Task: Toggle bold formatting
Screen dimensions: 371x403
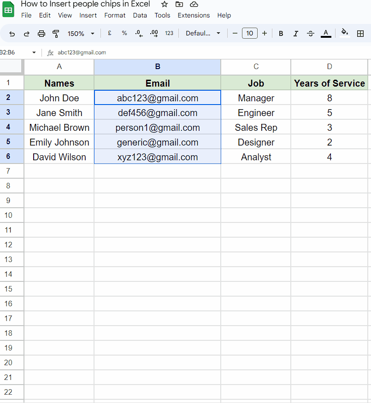Action: pos(281,33)
